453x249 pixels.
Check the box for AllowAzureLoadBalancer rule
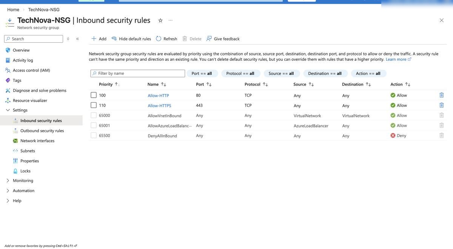point(94,125)
